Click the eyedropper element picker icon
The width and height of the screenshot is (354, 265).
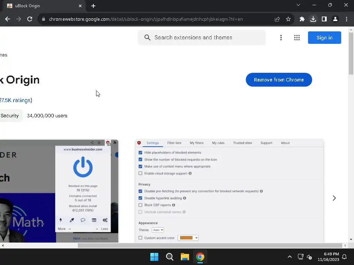coord(72,220)
